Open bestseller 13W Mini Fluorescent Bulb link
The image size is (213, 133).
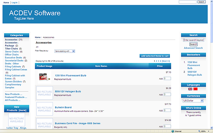point(194,65)
